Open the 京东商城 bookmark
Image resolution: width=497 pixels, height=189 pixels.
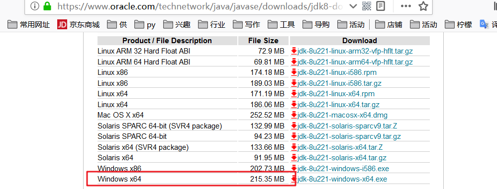(x=79, y=25)
